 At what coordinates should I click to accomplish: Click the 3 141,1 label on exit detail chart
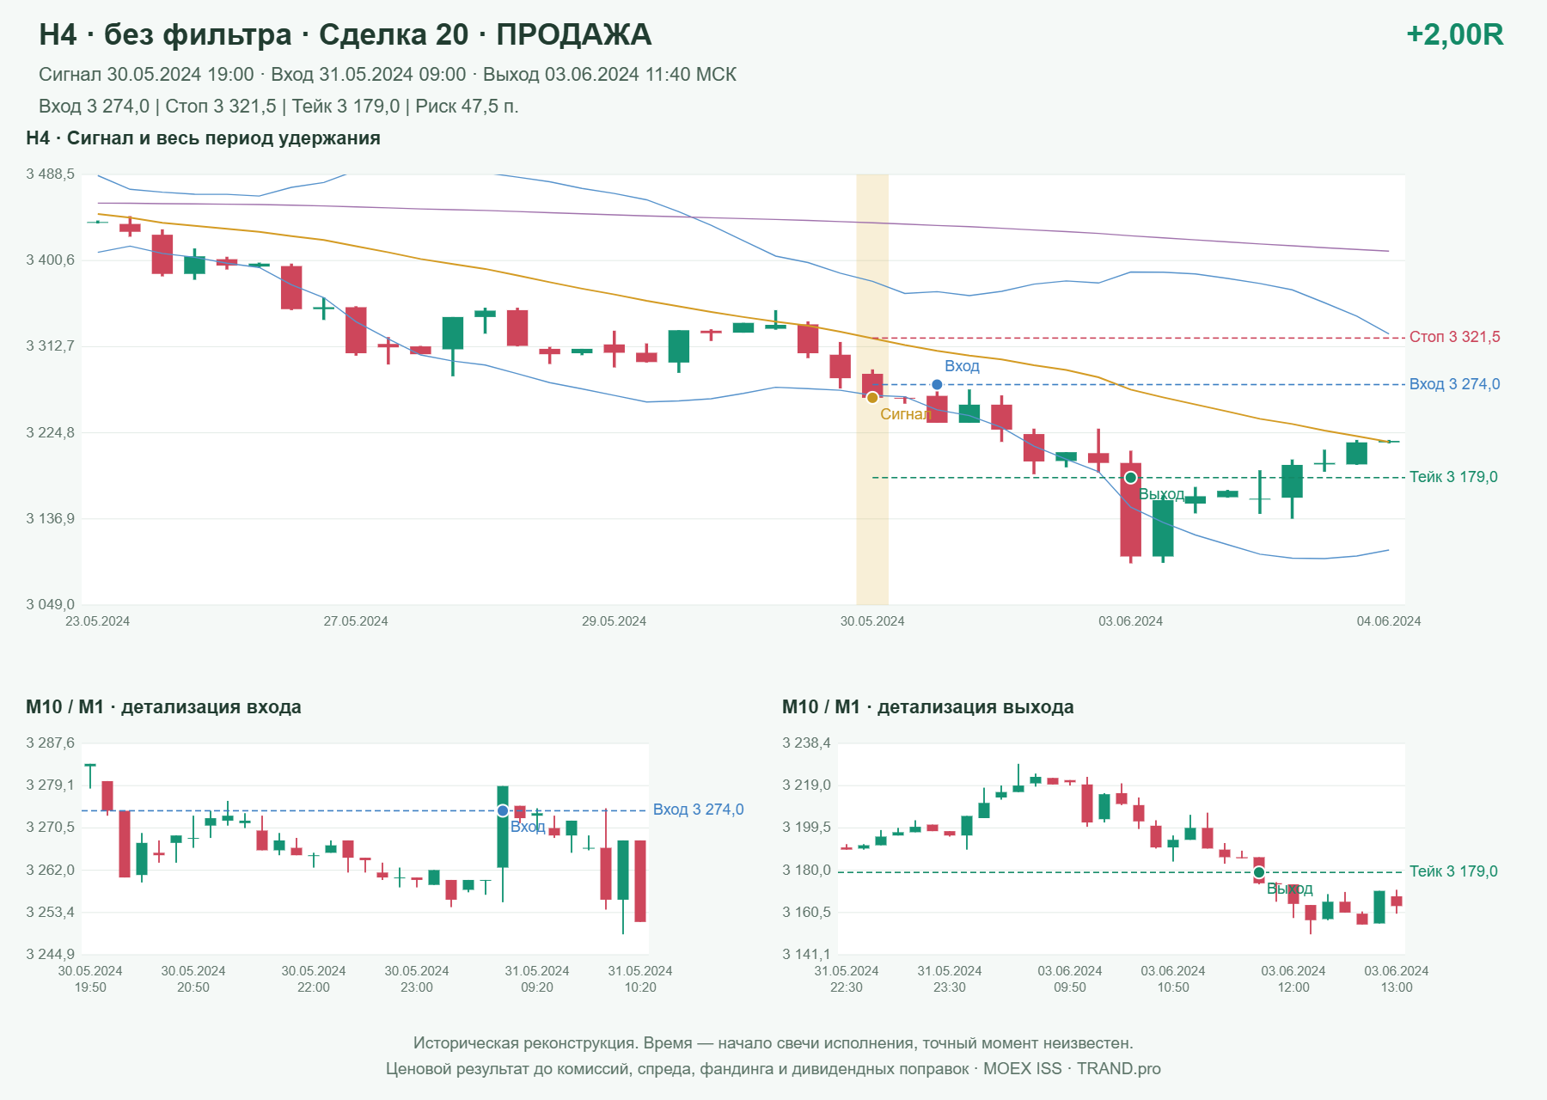click(x=807, y=954)
